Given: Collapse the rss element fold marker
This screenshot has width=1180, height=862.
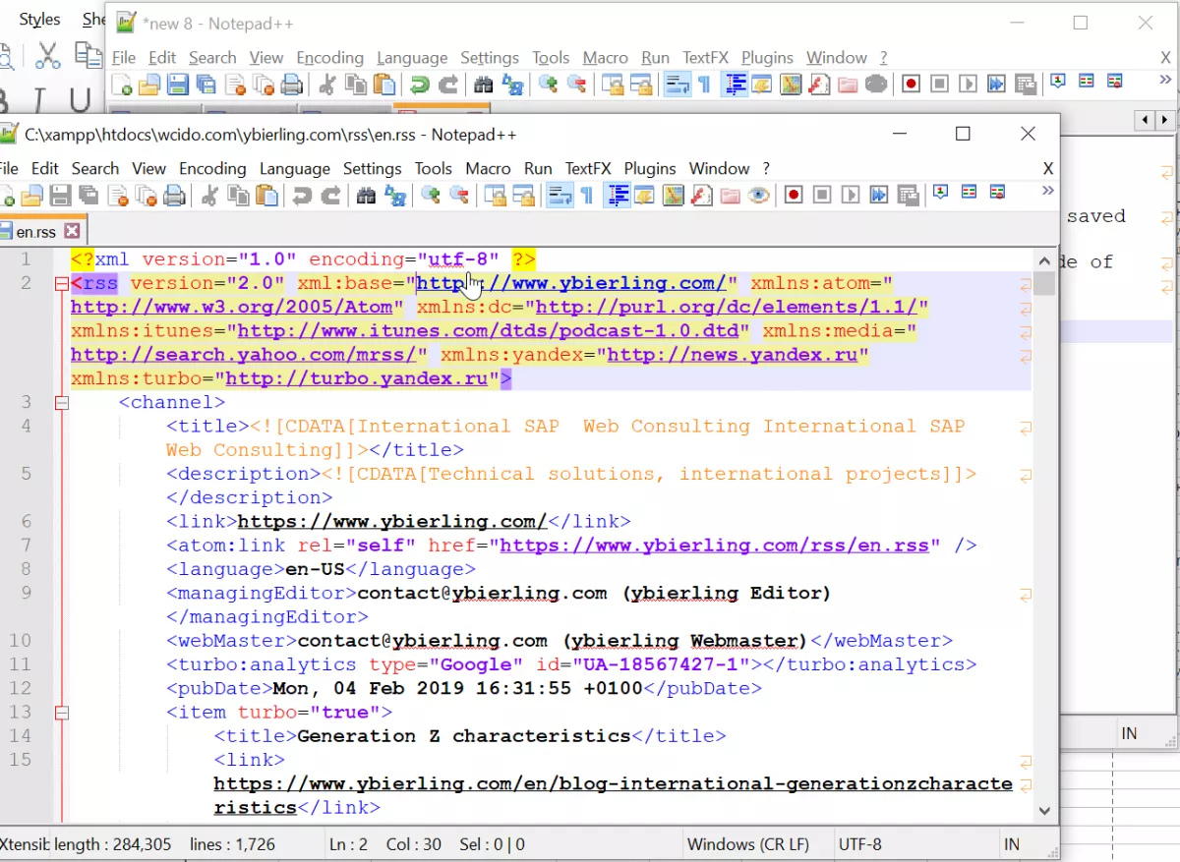Looking at the screenshot, I should [x=62, y=284].
